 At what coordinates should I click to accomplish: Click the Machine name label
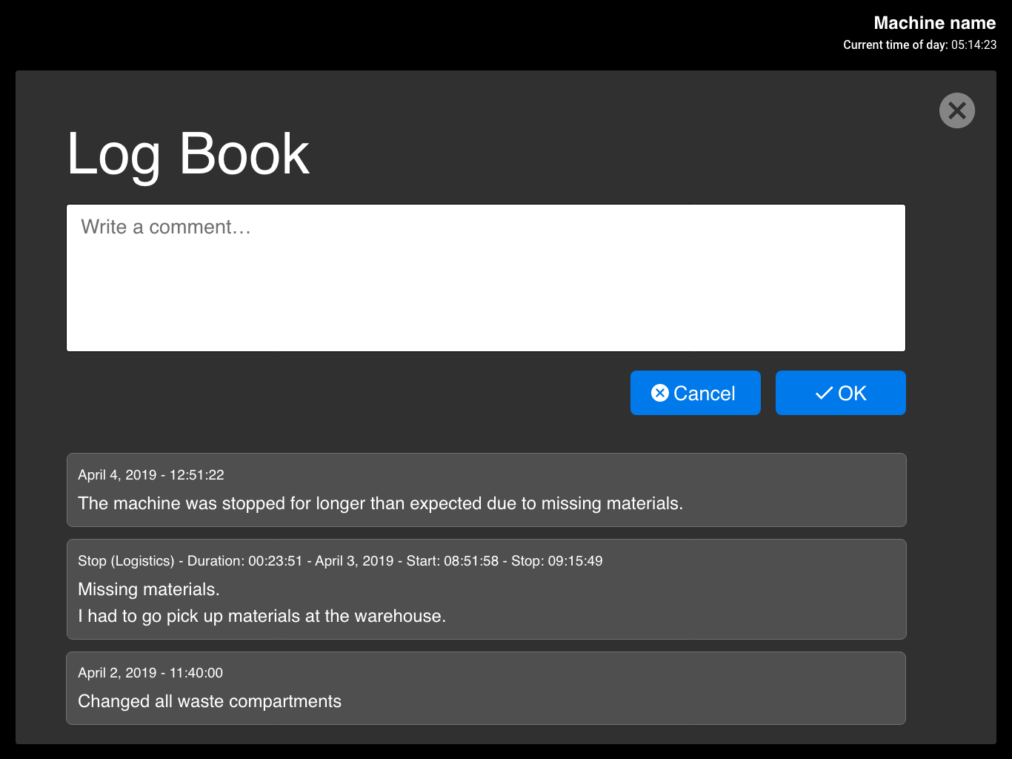pyautogui.click(x=934, y=23)
